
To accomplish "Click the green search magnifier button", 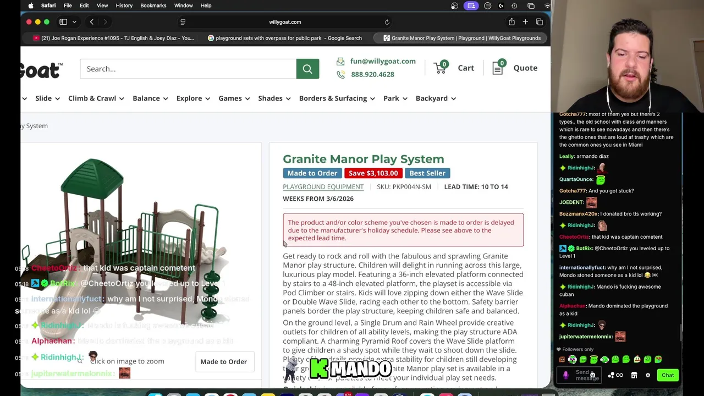I will (x=307, y=69).
